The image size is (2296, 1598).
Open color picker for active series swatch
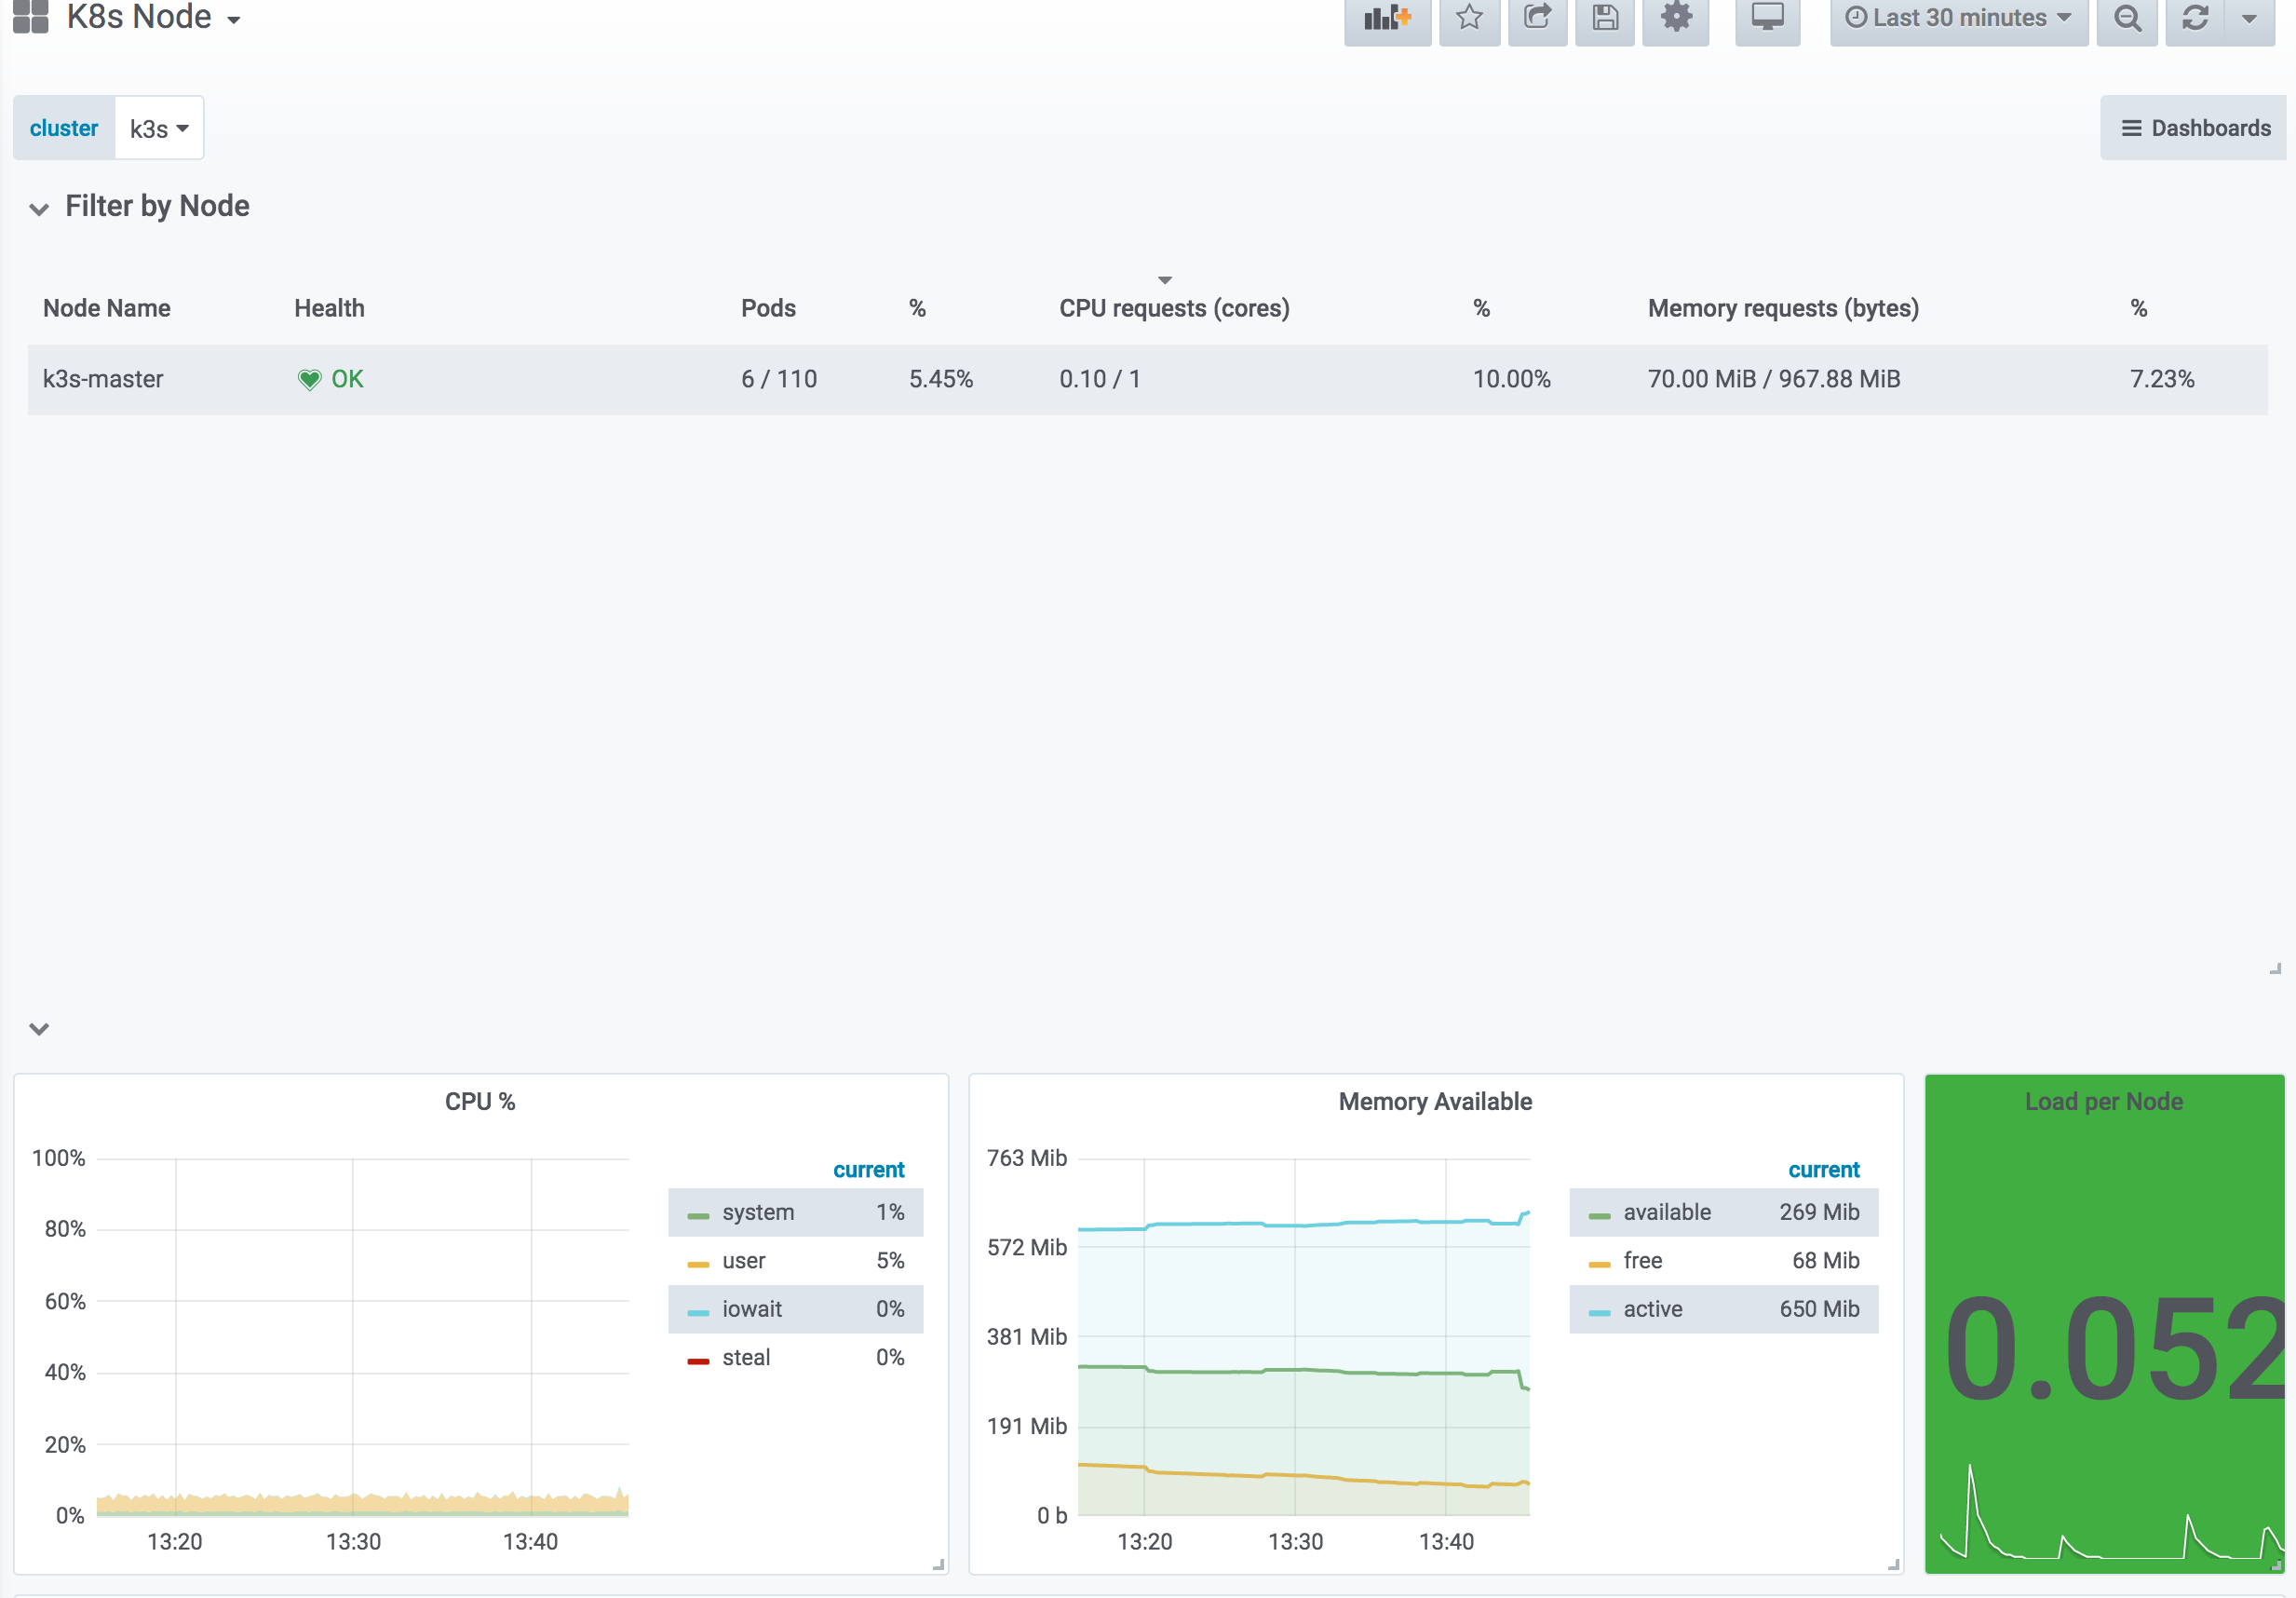[1599, 1313]
